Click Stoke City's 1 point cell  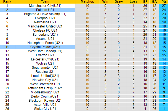[164, 109]
